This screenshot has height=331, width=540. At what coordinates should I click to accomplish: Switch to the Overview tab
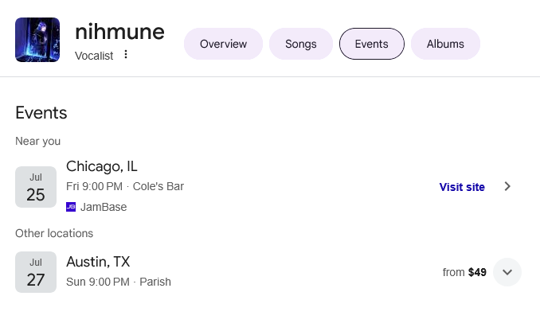coord(223,44)
